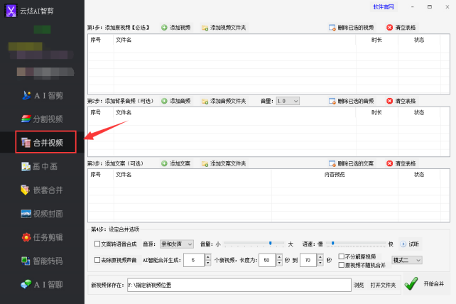Click the green checkmark 开始合并 icon
456x304 pixels.
click(411, 283)
